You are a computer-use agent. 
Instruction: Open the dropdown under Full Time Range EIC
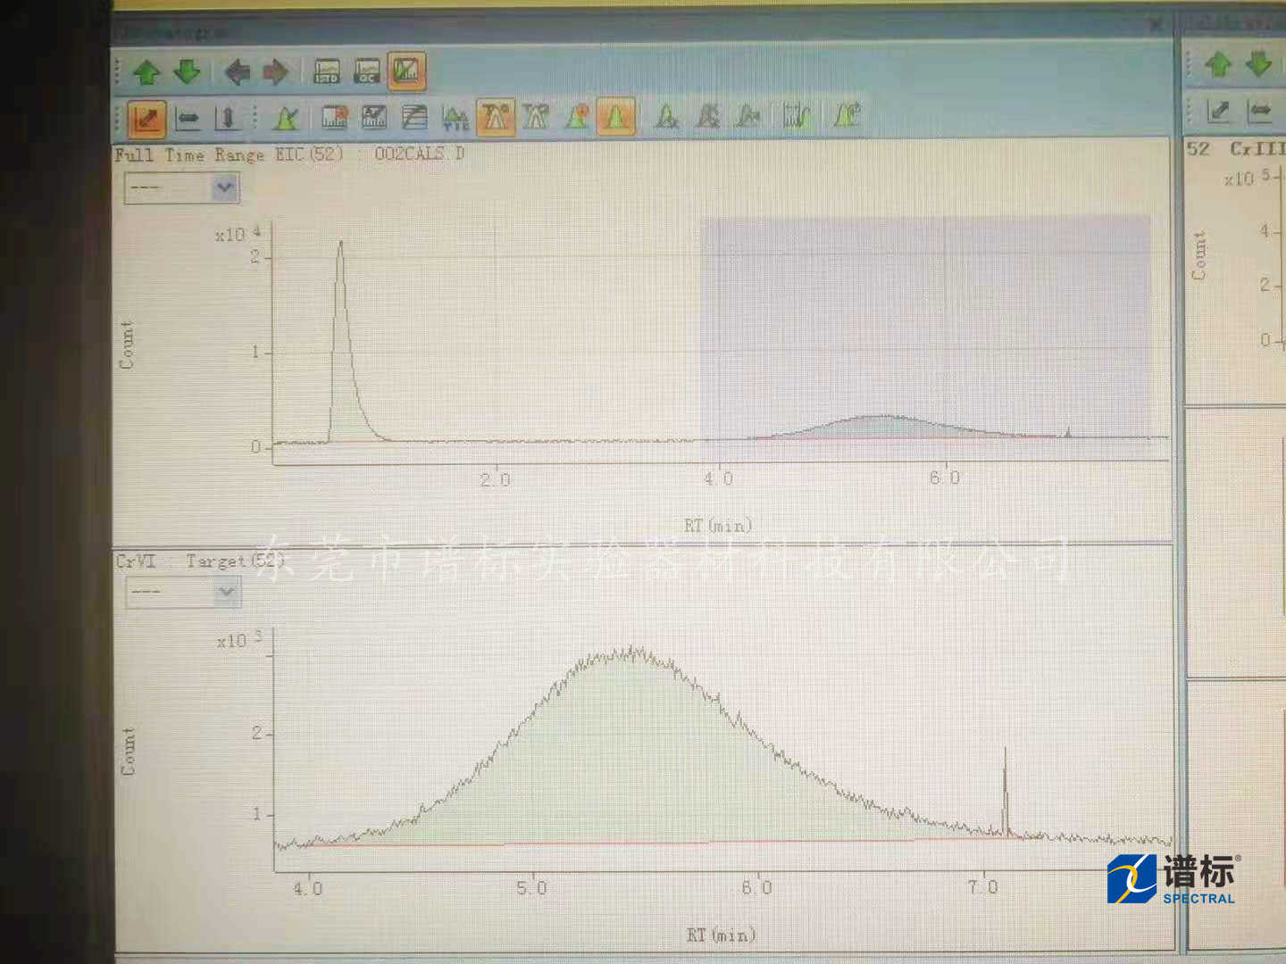(224, 187)
